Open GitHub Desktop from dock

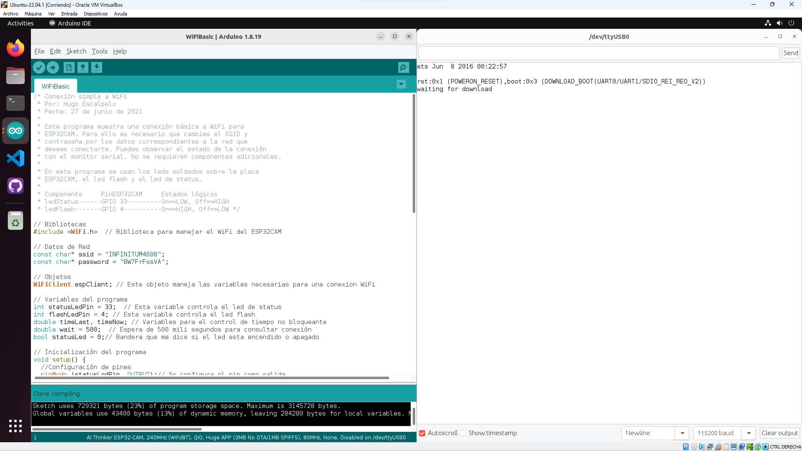15,186
